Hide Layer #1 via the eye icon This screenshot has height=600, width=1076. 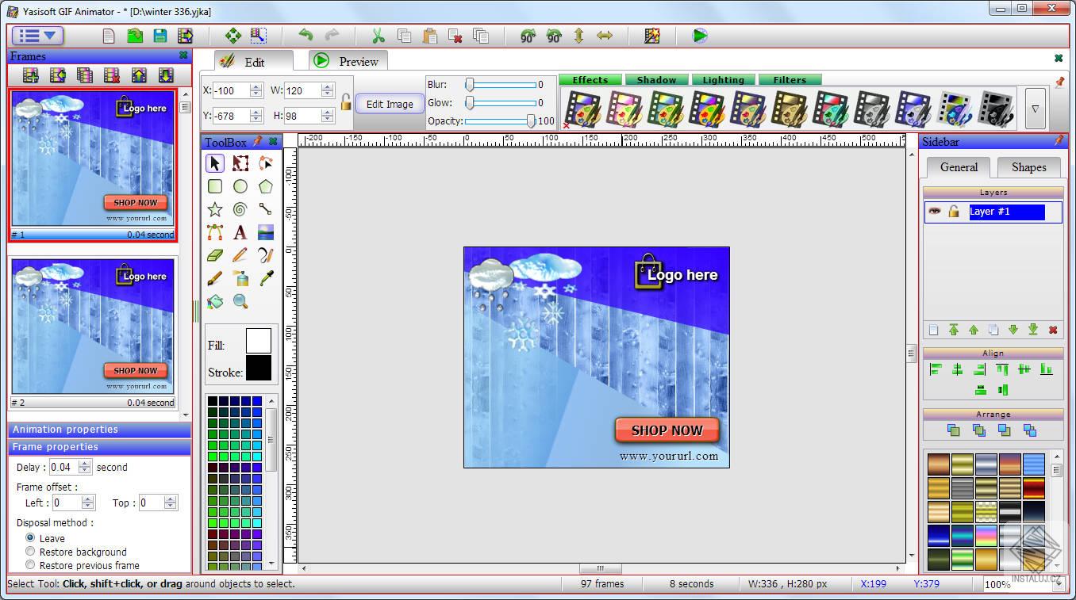tap(934, 212)
